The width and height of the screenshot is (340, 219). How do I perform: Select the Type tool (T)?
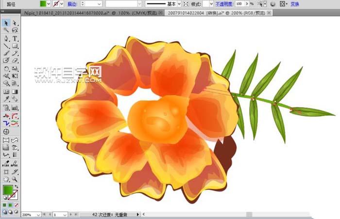(x=15, y=38)
